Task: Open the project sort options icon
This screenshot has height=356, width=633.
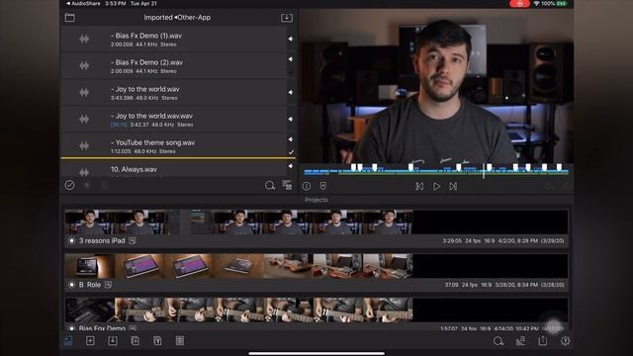Action: [521, 341]
